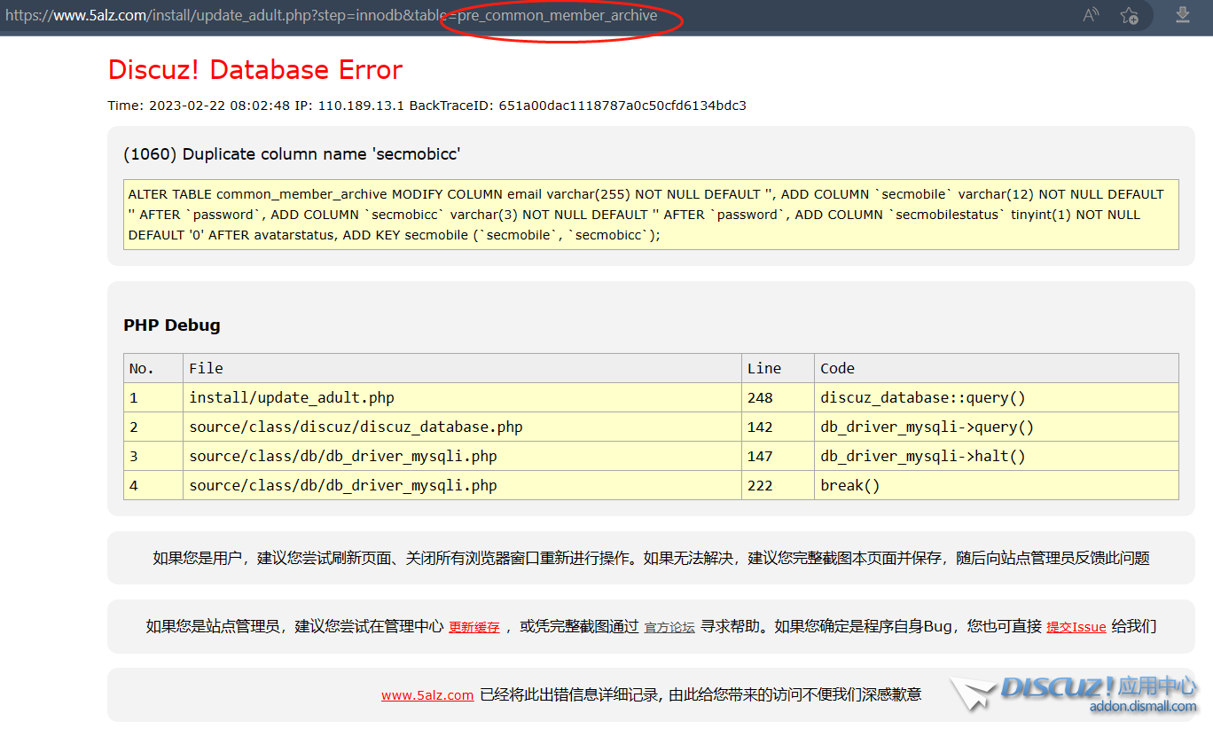Follow the 官方论坛 link
This screenshot has height=729, width=1213.
pyautogui.click(x=669, y=627)
